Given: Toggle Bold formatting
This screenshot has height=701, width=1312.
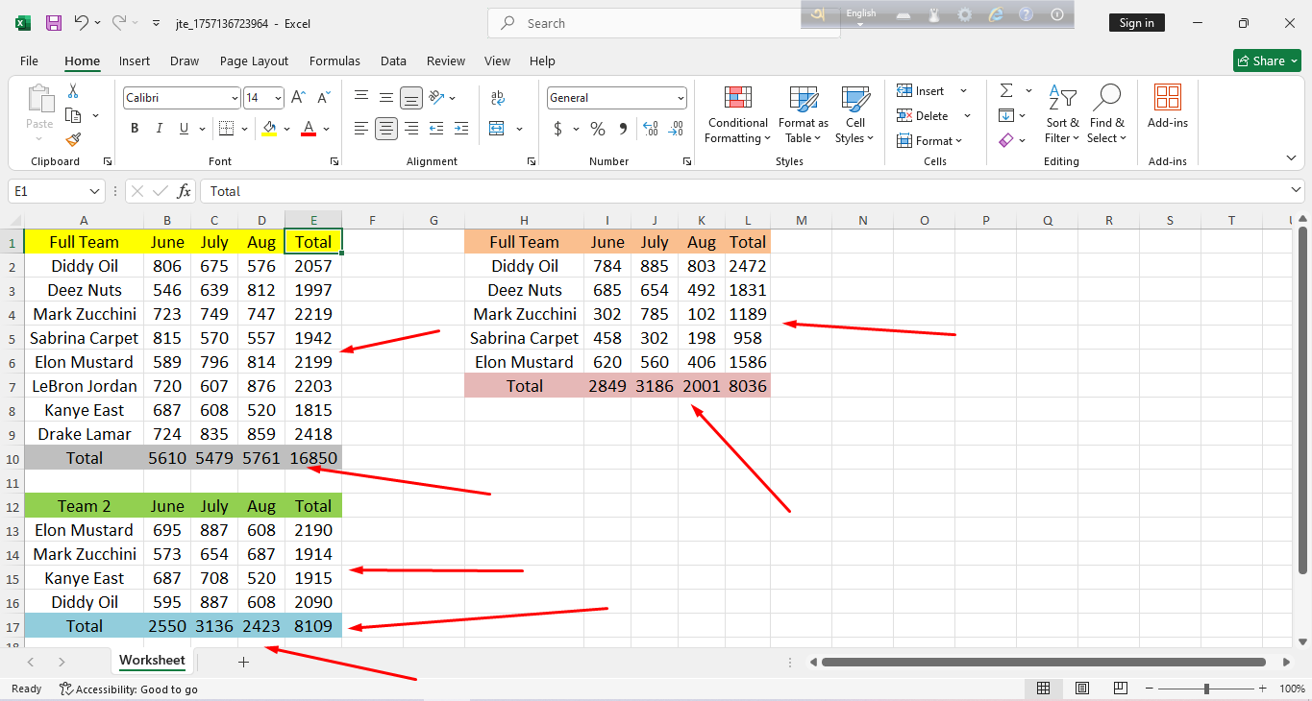Looking at the screenshot, I should [135, 129].
